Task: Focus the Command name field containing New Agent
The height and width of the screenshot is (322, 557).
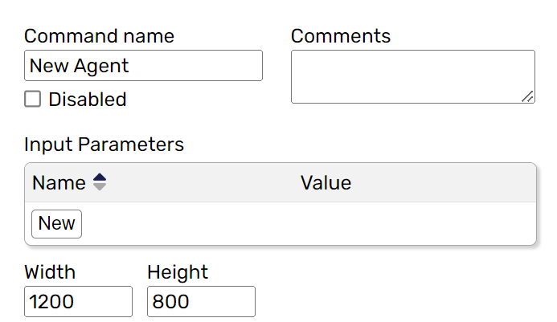Action: (x=143, y=66)
